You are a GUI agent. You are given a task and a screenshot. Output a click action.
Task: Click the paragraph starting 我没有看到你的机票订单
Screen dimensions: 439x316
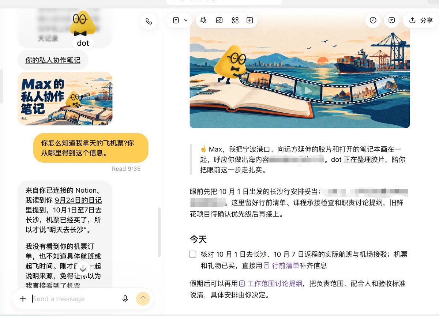[x=63, y=266]
